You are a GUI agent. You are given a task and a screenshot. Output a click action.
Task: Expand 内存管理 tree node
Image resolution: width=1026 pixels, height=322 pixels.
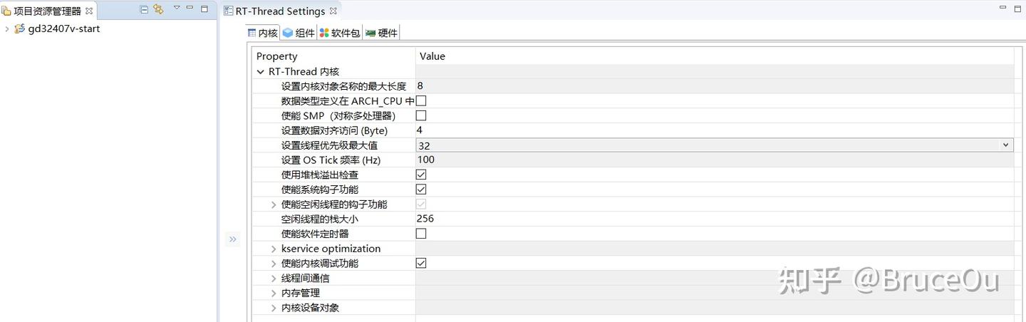tap(274, 293)
